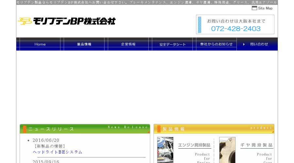
Task: Click the white arrow icon beside 問い合わせ
Action: [x=244, y=44]
